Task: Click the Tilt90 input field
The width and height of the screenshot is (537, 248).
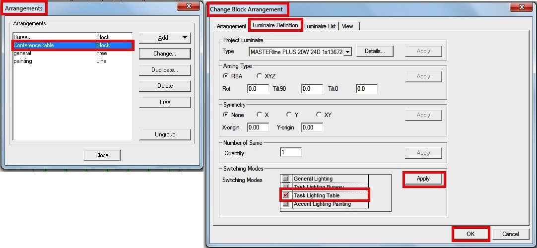Action: [x=312, y=89]
